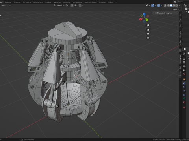The width and height of the screenshot is (189, 141).
Task: Open the Item sidebar tab
Action: pyautogui.click(x=180, y=14)
